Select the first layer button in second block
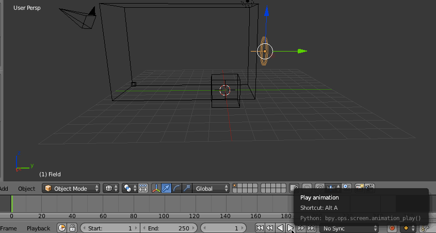The height and width of the screenshot is (233, 436). (263, 186)
